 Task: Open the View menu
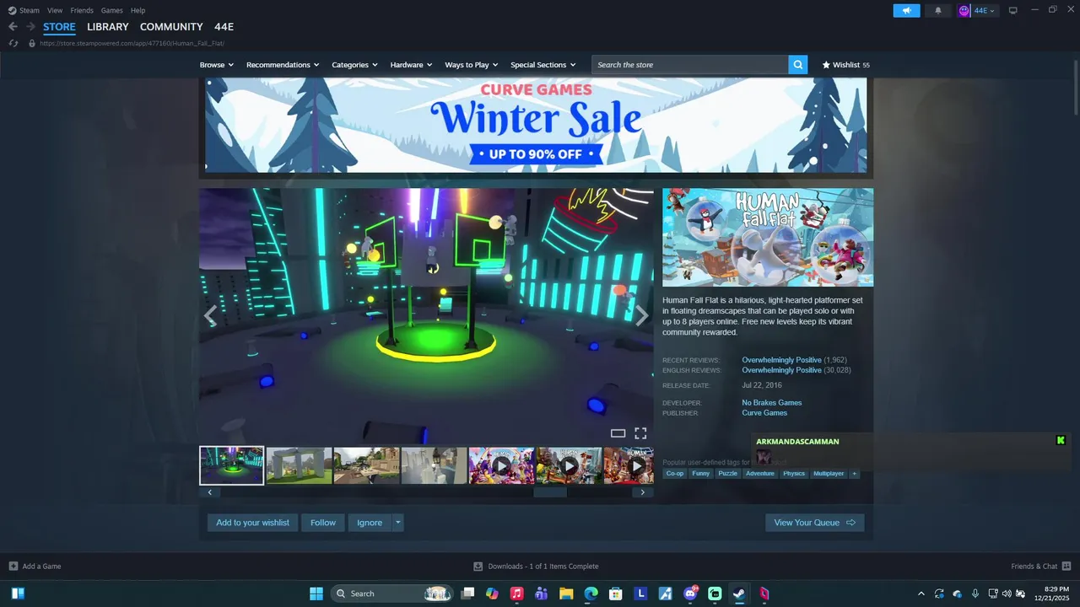(55, 10)
